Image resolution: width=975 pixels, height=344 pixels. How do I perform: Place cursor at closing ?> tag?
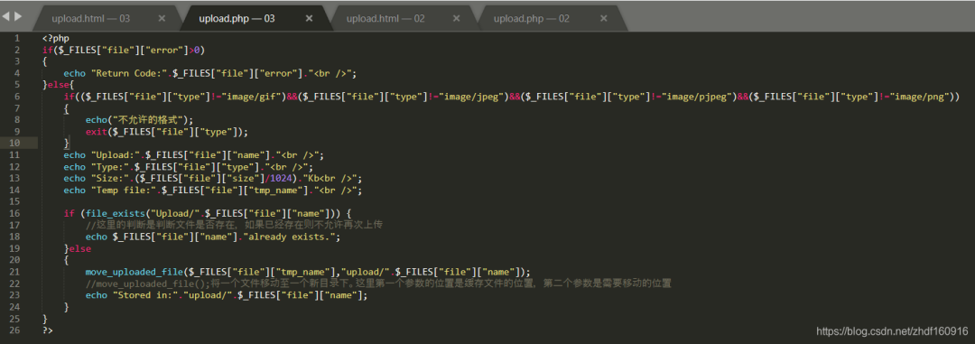[48, 330]
